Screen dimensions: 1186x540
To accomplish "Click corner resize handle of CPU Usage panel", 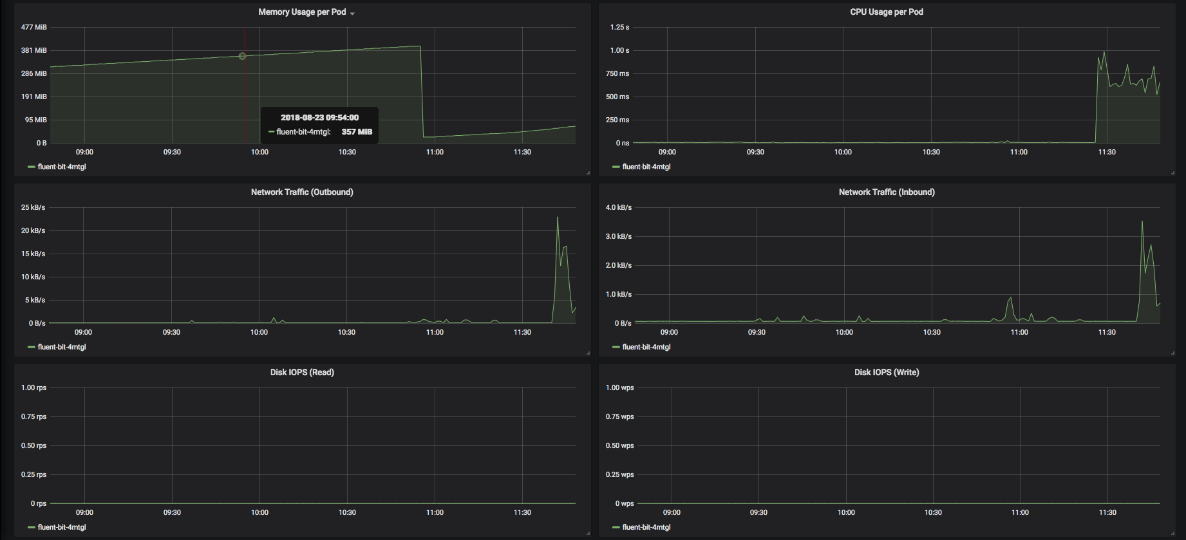I will [1172, 173].
